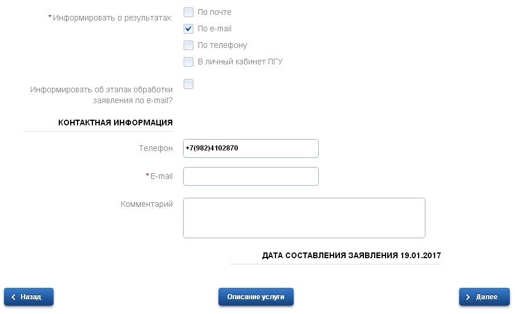
Task: Go back with the Назад button
Action: 29,297
